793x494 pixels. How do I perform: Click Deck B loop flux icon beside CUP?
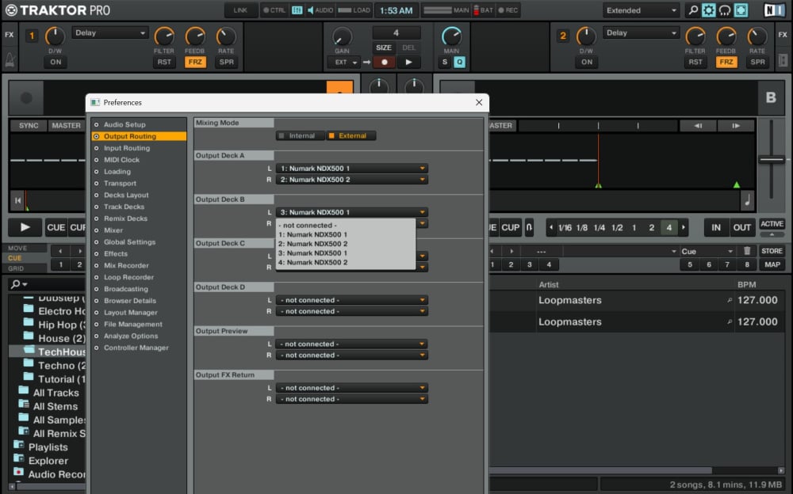pos(529,227)
